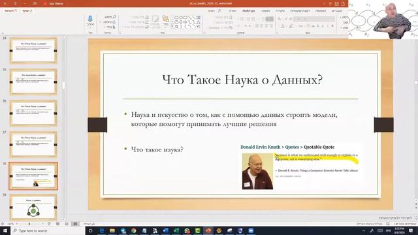Screen dimensions: 418x235
Task: Open the Animations (הנפשות) ribbon tab
Action: point(321,10)
